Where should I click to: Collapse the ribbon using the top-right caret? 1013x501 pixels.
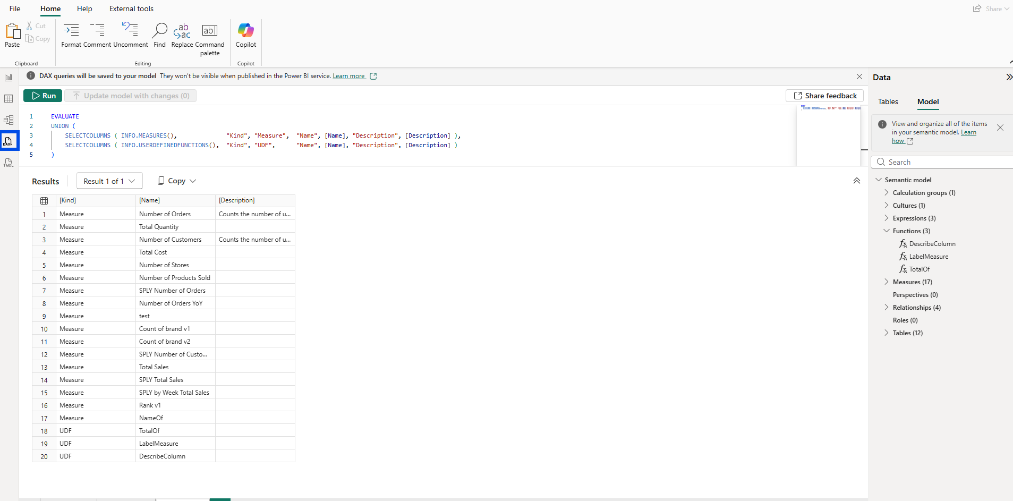click(x=1010, y=63)
